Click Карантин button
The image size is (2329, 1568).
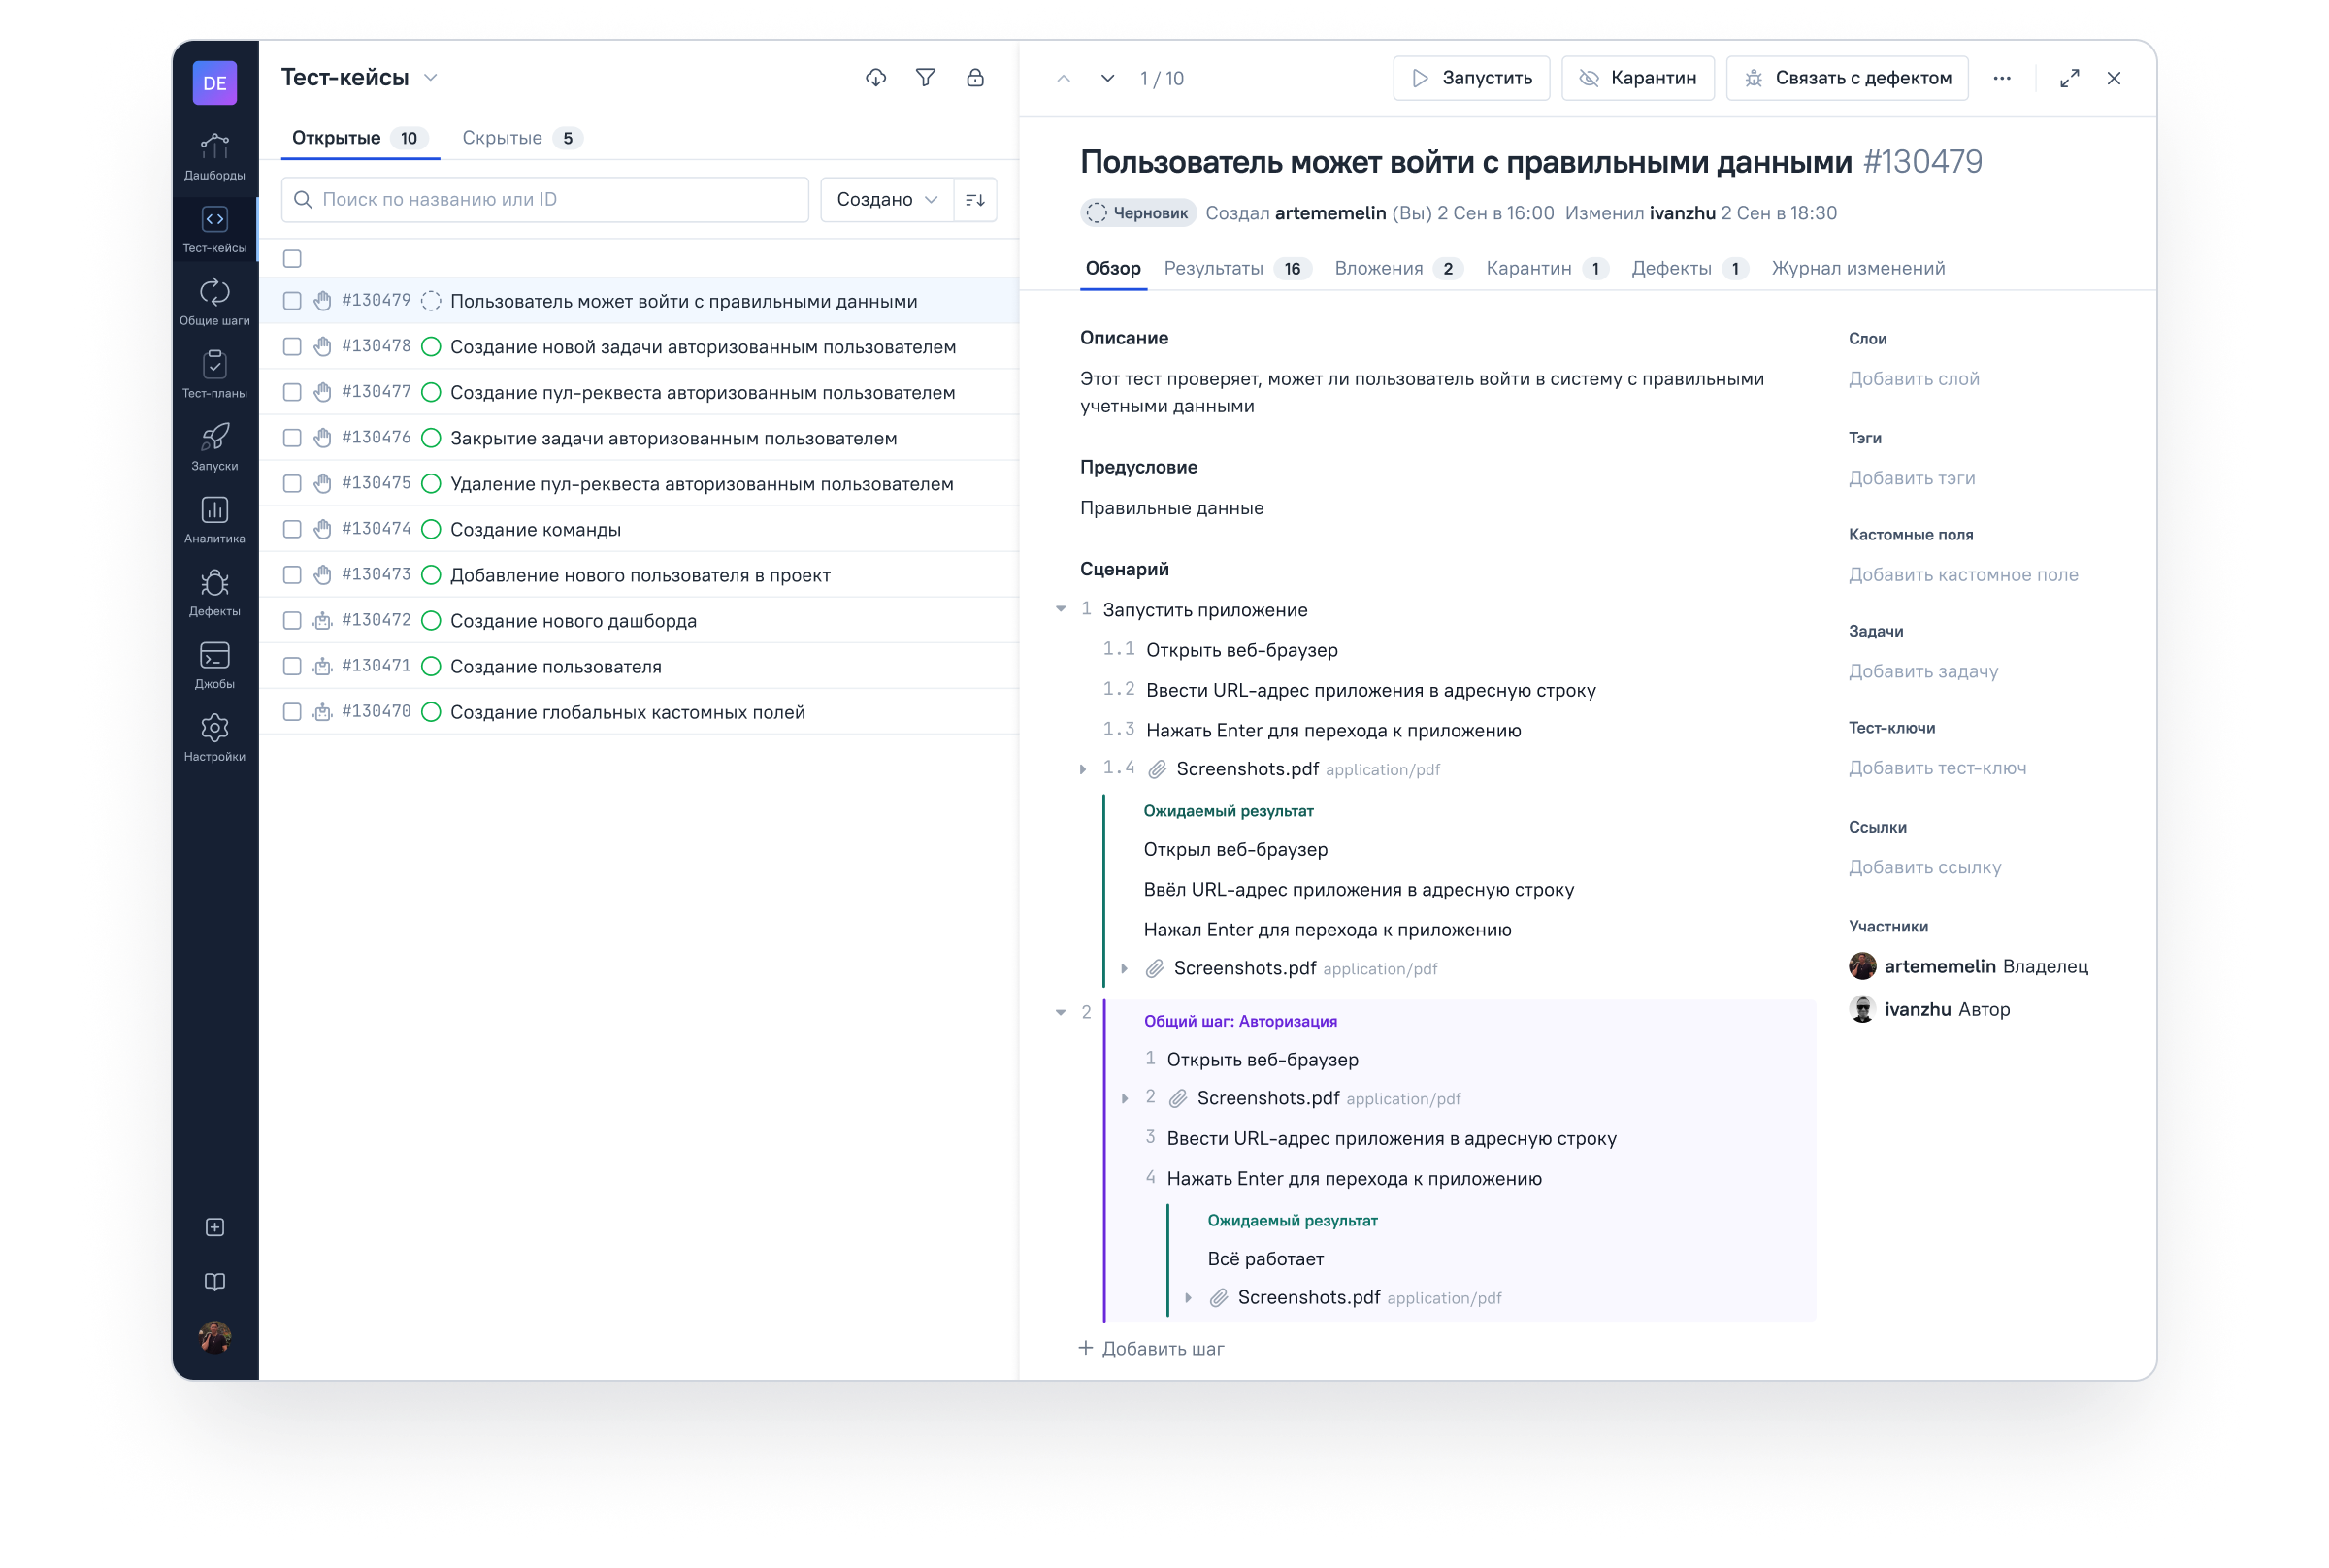(1638, 78)
